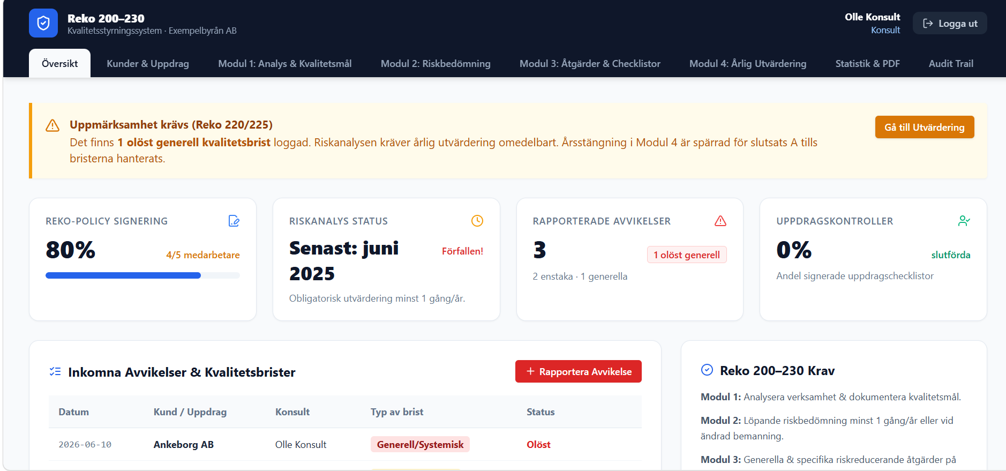Click the Reko 200–230 header title
Image resolution: width=1006 pixels, height=471 pixels.
tap(106, 18)
